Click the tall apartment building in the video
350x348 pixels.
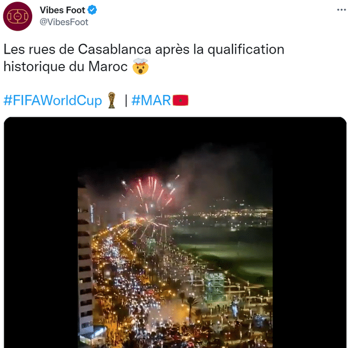point(85,262)
